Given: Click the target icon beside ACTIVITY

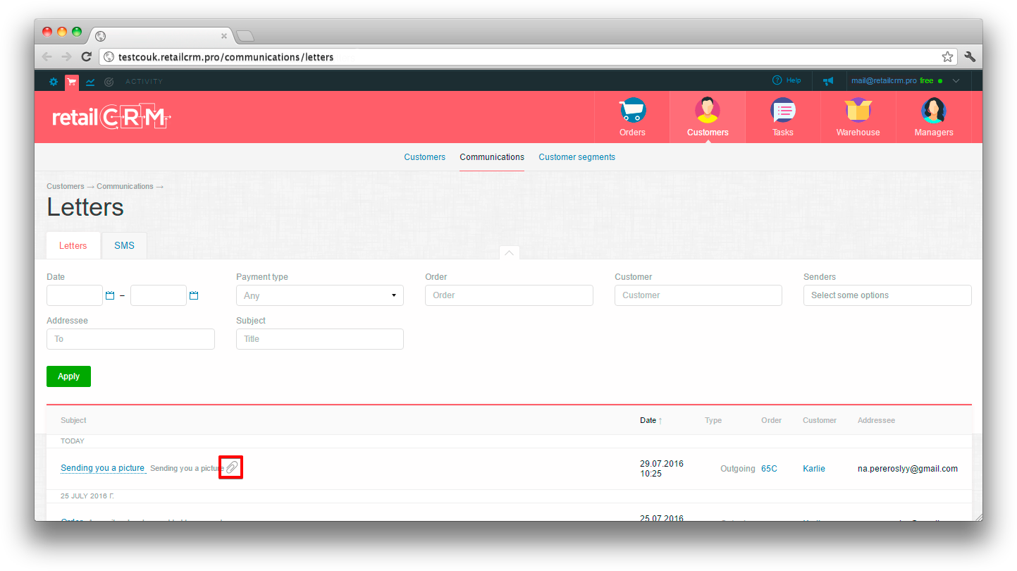Looking at the screenshot, I should 109,82.
